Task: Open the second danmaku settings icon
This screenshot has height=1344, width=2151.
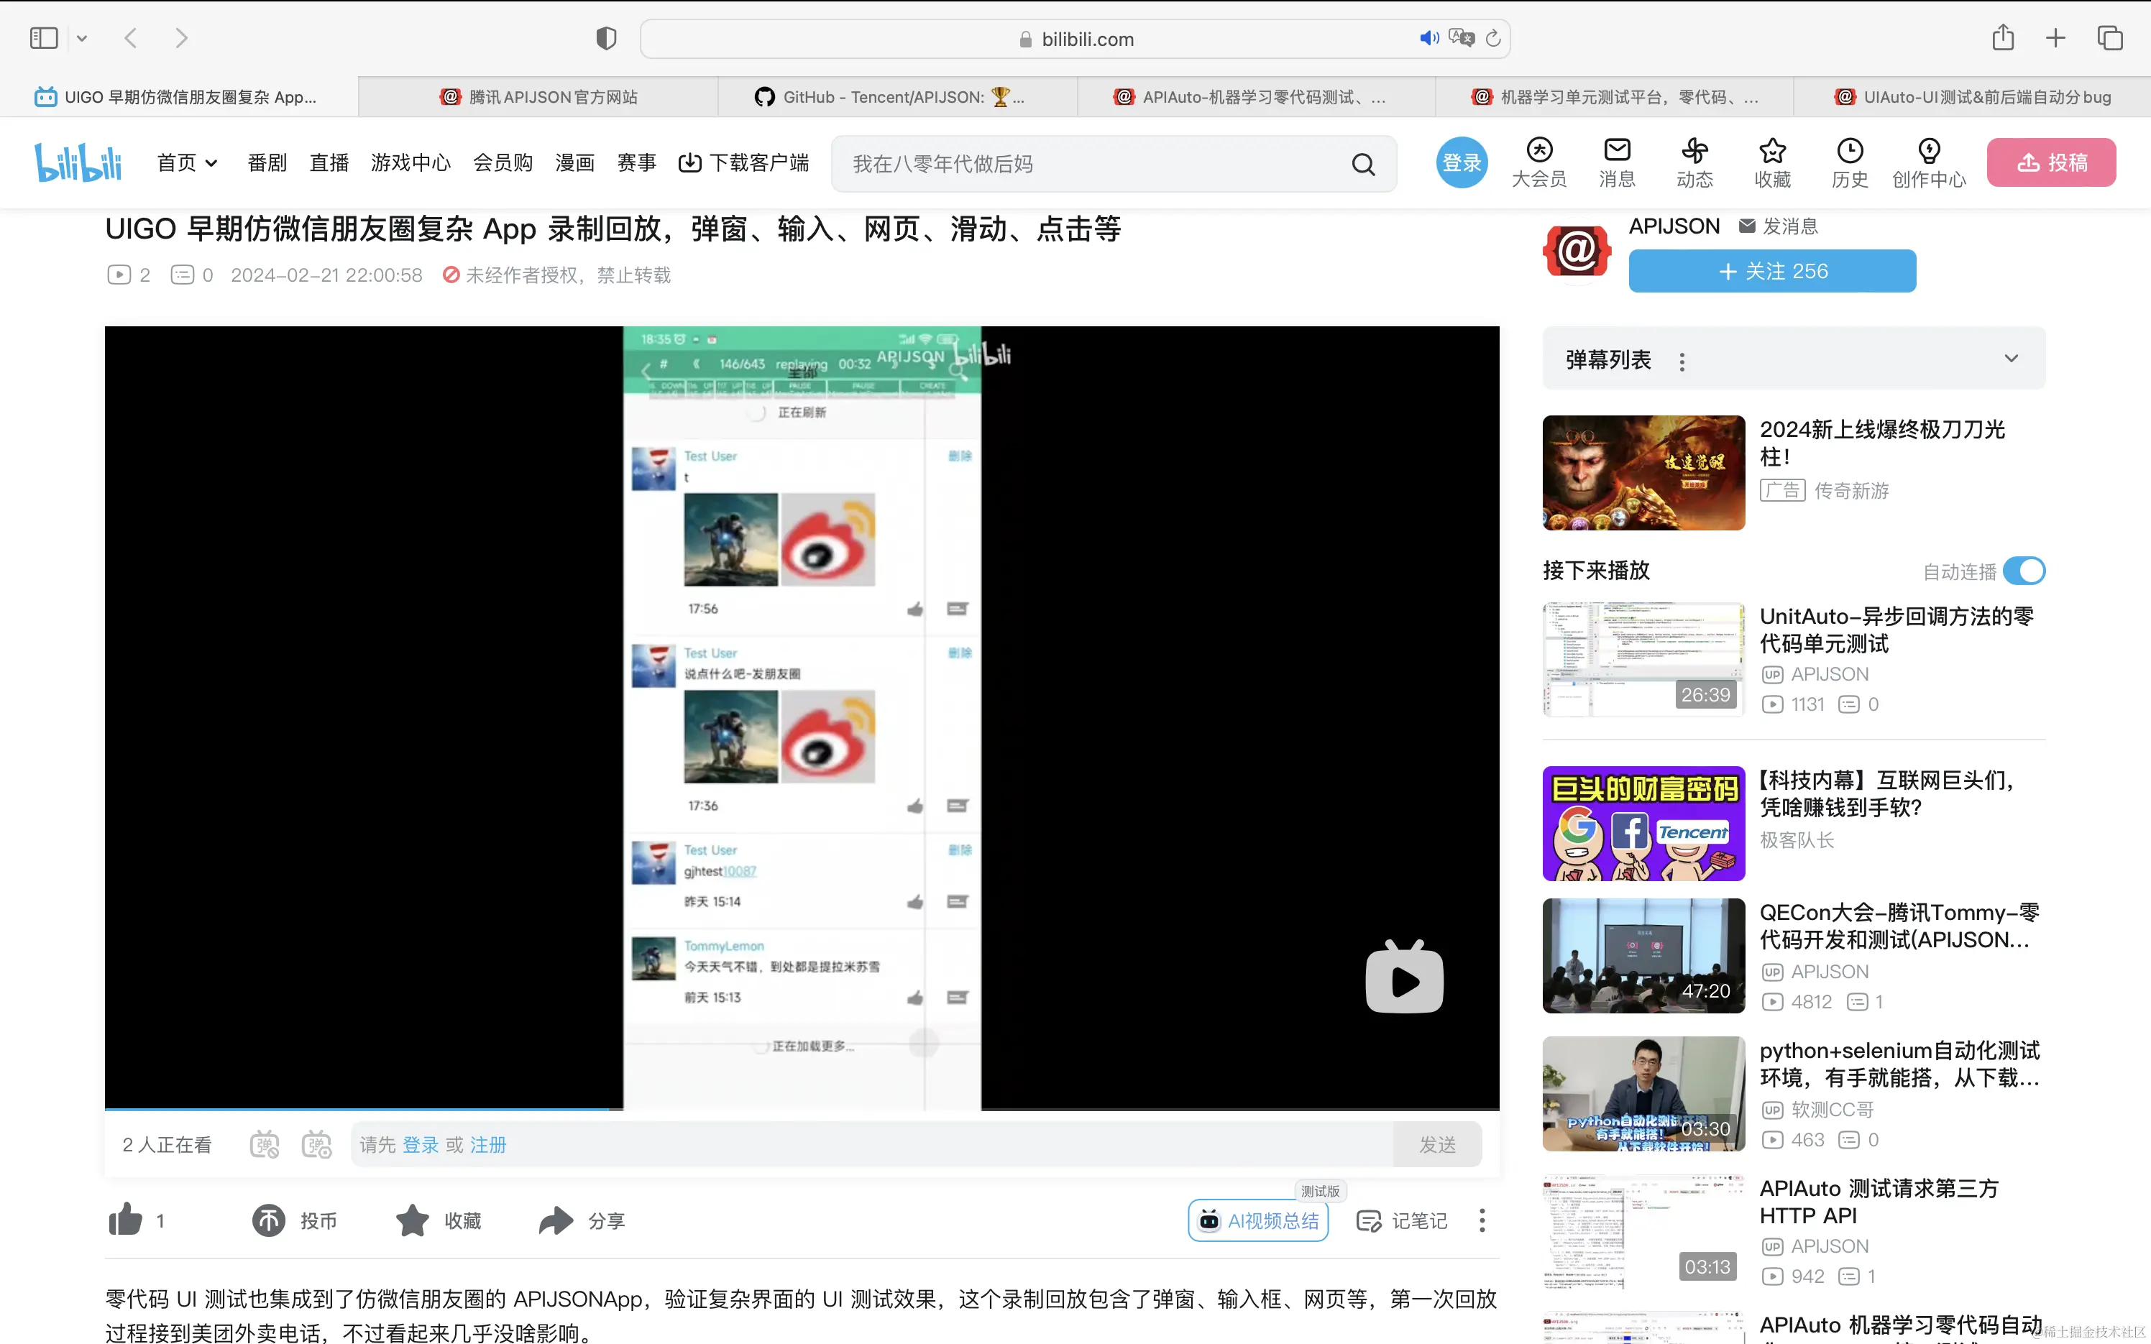Action: click(x=316, y=1145)
